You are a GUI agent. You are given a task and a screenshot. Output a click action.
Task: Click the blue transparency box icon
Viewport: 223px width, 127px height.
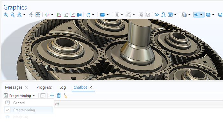tap(208, 15)
